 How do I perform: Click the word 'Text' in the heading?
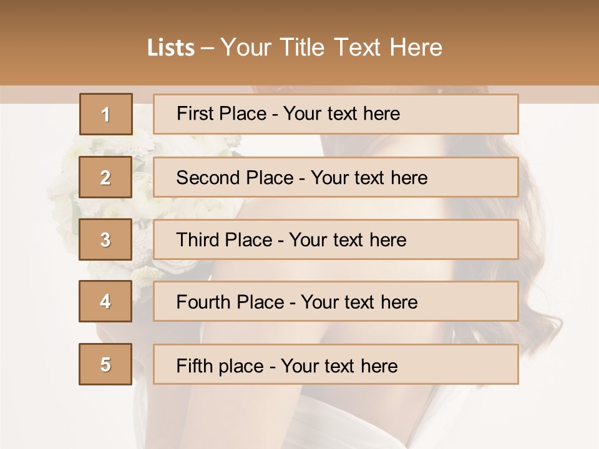coord(357,48)
